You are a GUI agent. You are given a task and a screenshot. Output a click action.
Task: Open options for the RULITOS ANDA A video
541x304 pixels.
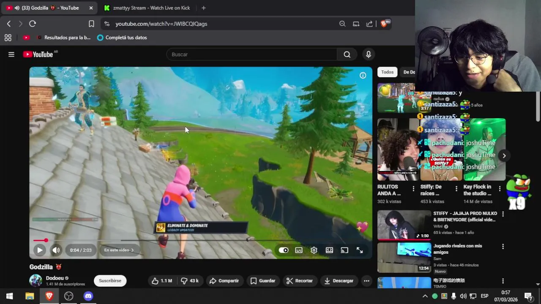coord(413,189)
